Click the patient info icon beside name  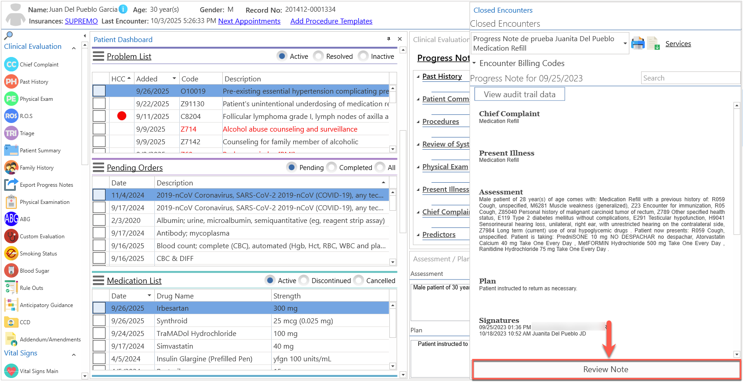click(x=123, y=9)
